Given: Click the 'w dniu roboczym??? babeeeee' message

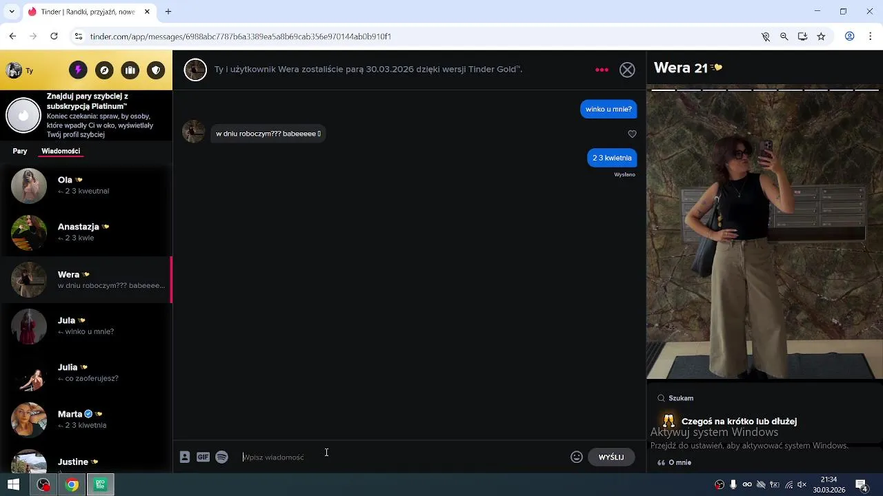Looking at the screenshot, I should [x=268, y=134].
